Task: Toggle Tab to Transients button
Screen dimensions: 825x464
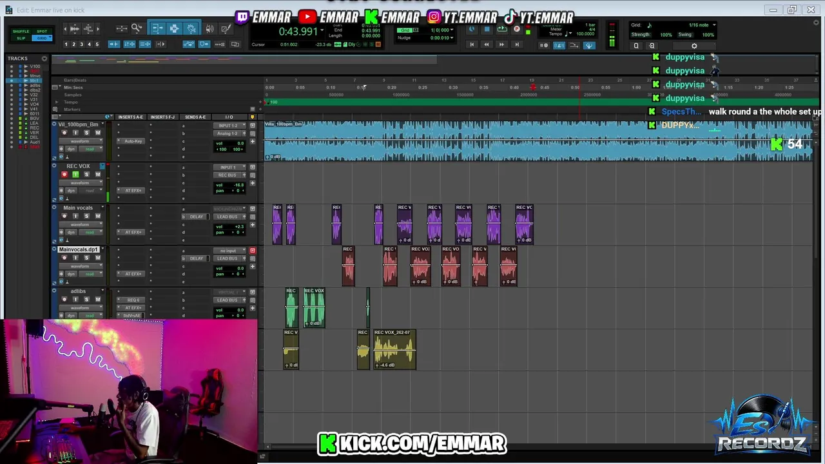Action: tap(114, 44)
